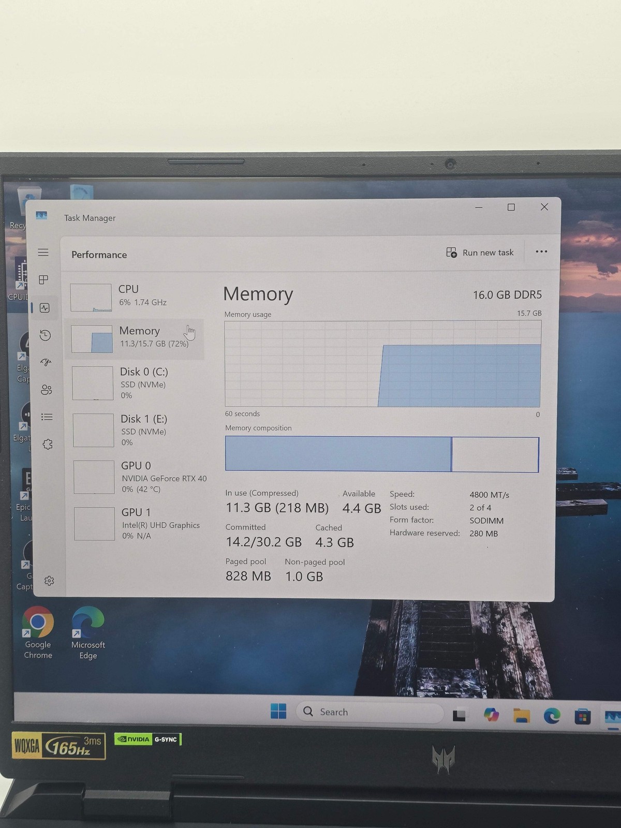This screenshot has height=828, width=621.
Task: Open the Details list sidebar icon
Action: pos(47,417)
